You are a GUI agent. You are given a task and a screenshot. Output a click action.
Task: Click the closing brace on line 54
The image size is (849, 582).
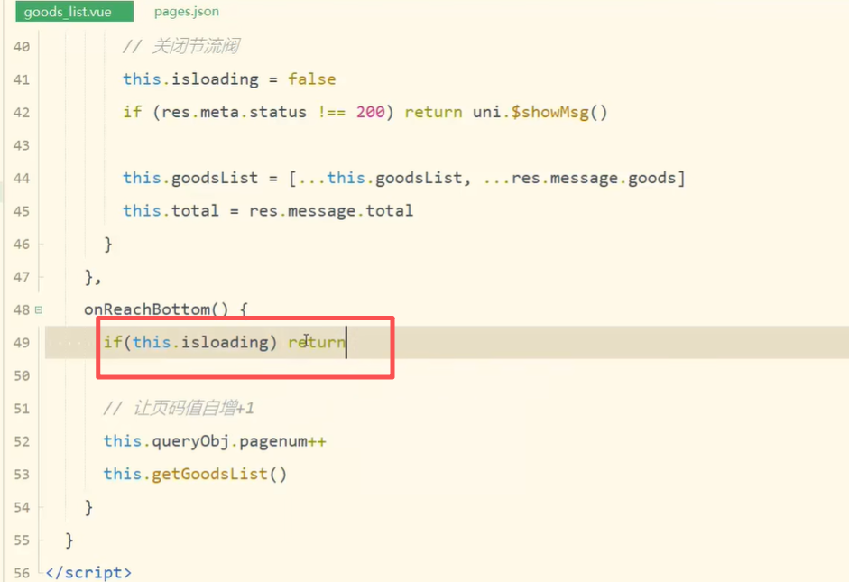88,507
